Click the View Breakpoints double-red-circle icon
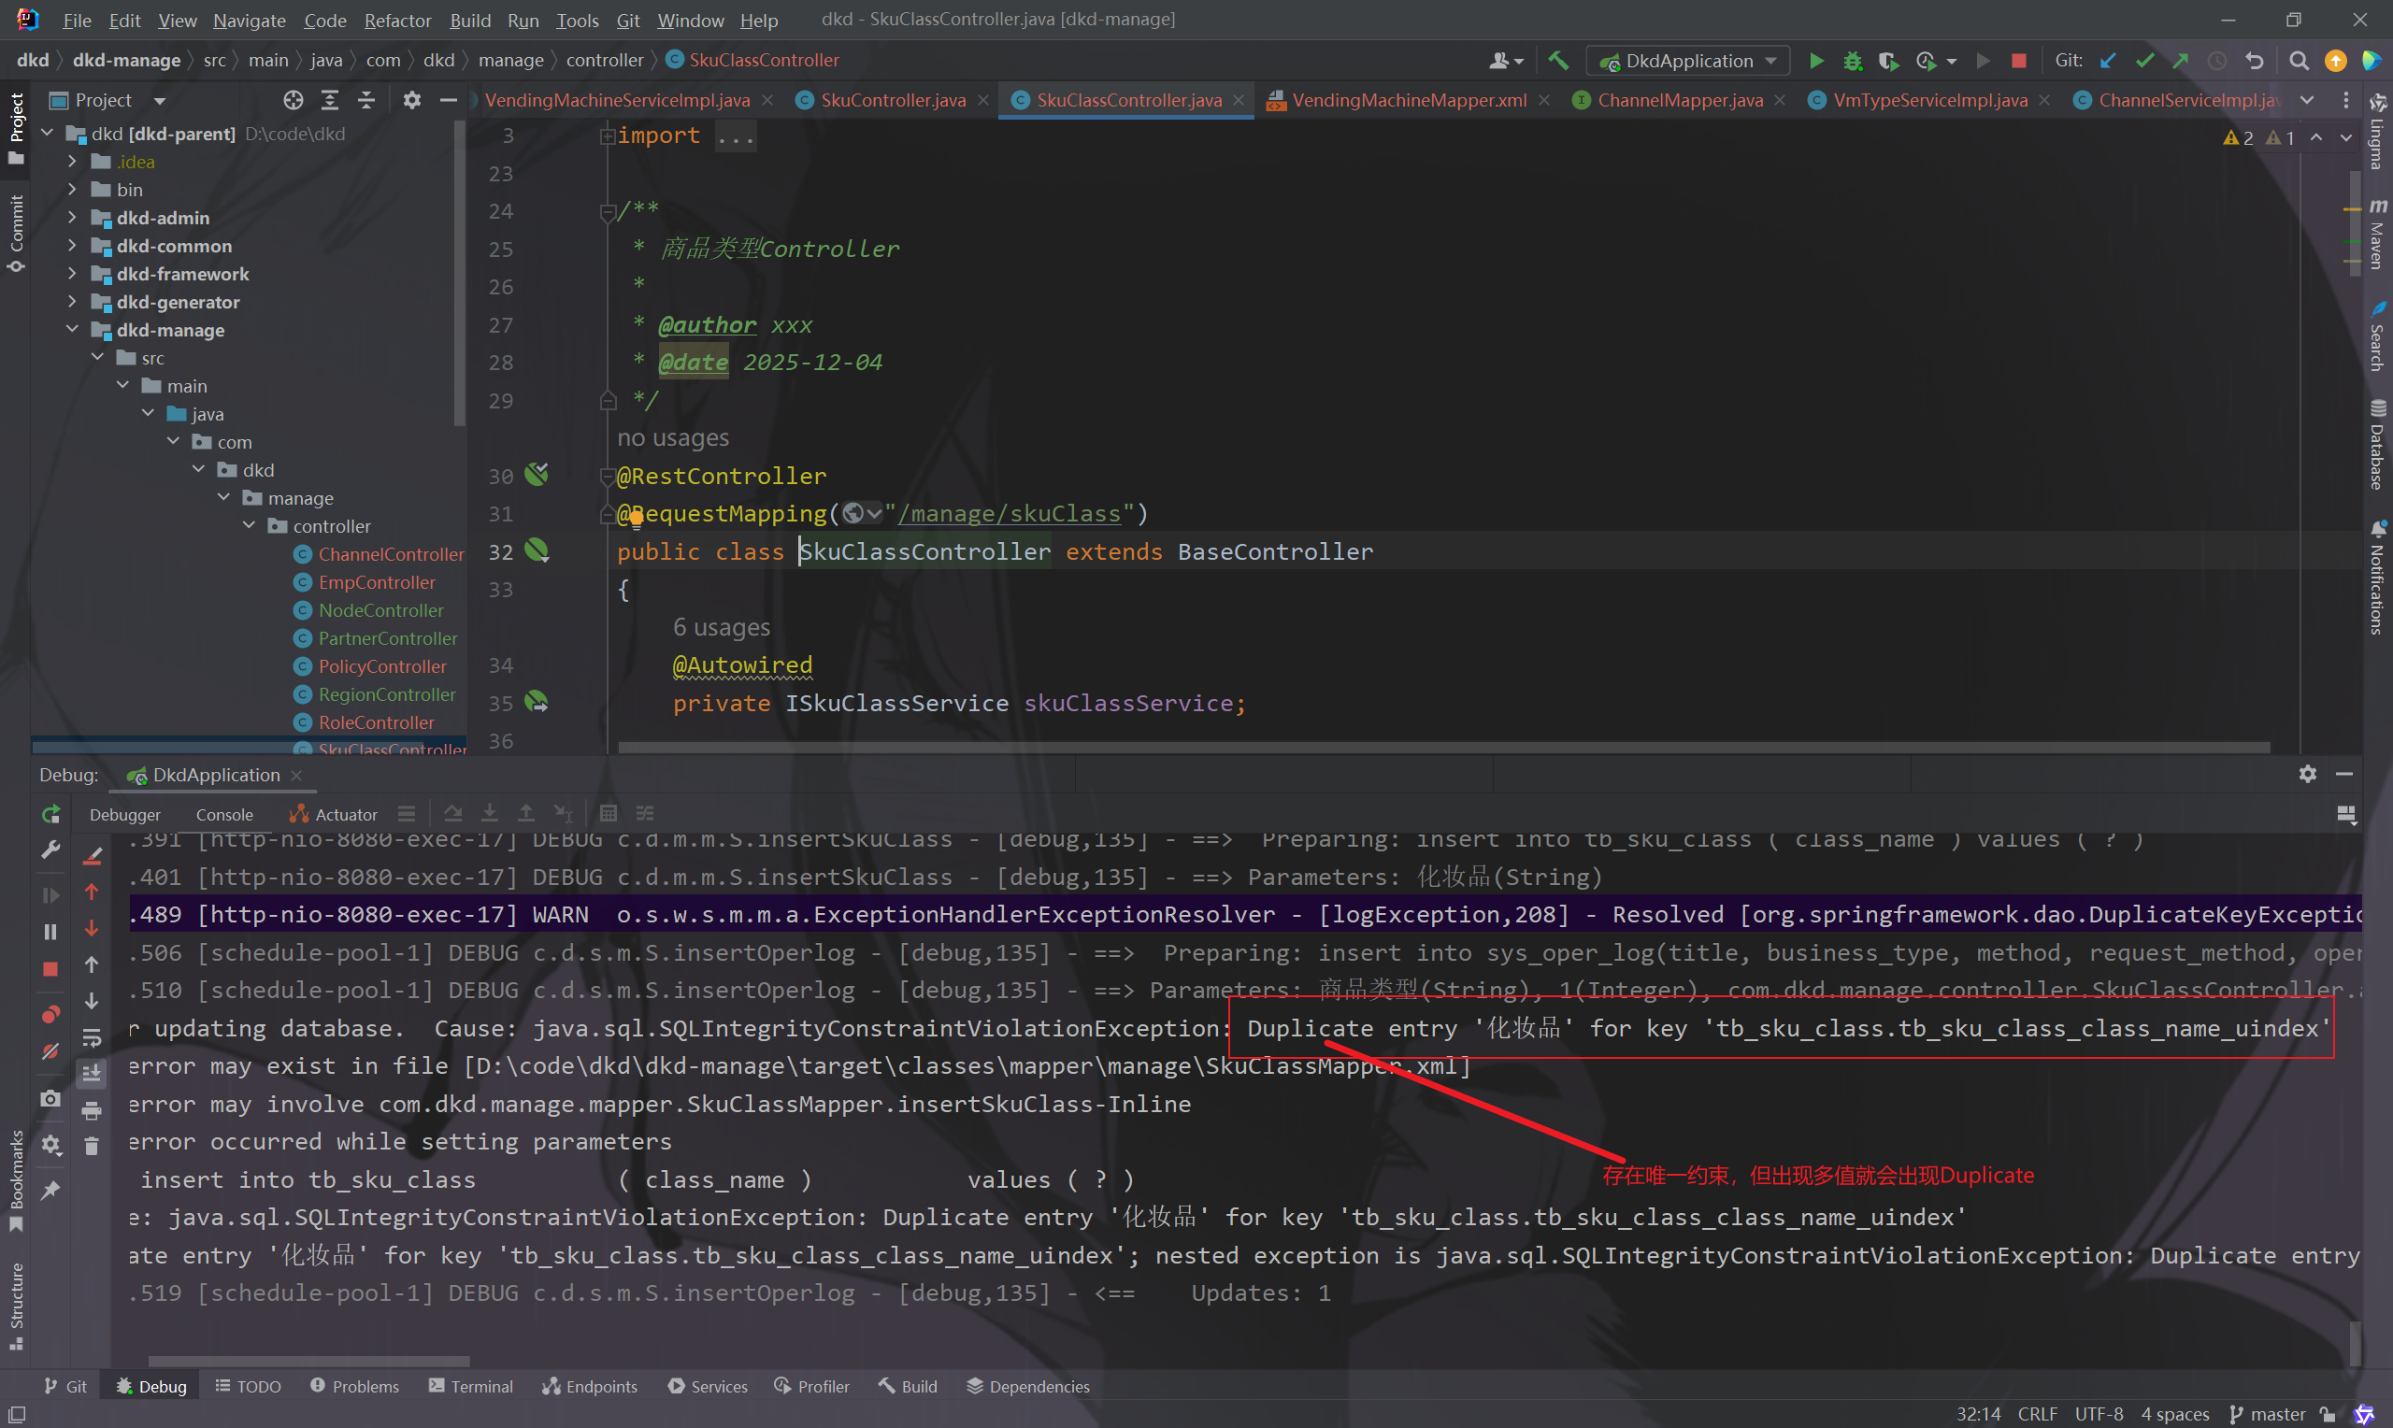 click(51, 1014)
